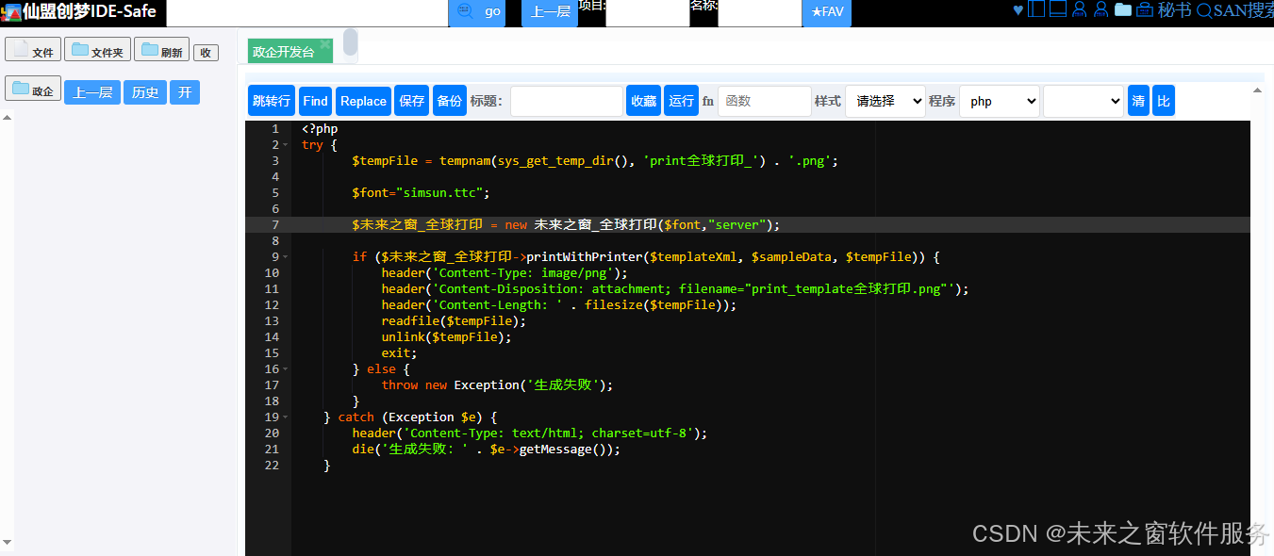Collapse the if block at line 9
The image size is (1274, 556).
point(286,257)
